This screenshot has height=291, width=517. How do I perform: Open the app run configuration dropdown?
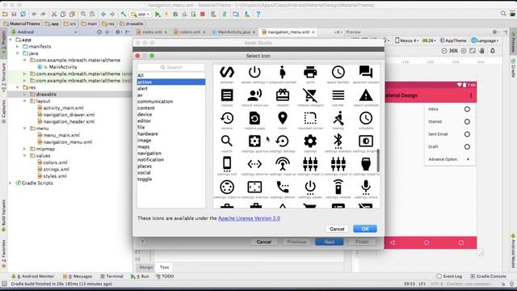pyautogui.click(x=141, y=15)
